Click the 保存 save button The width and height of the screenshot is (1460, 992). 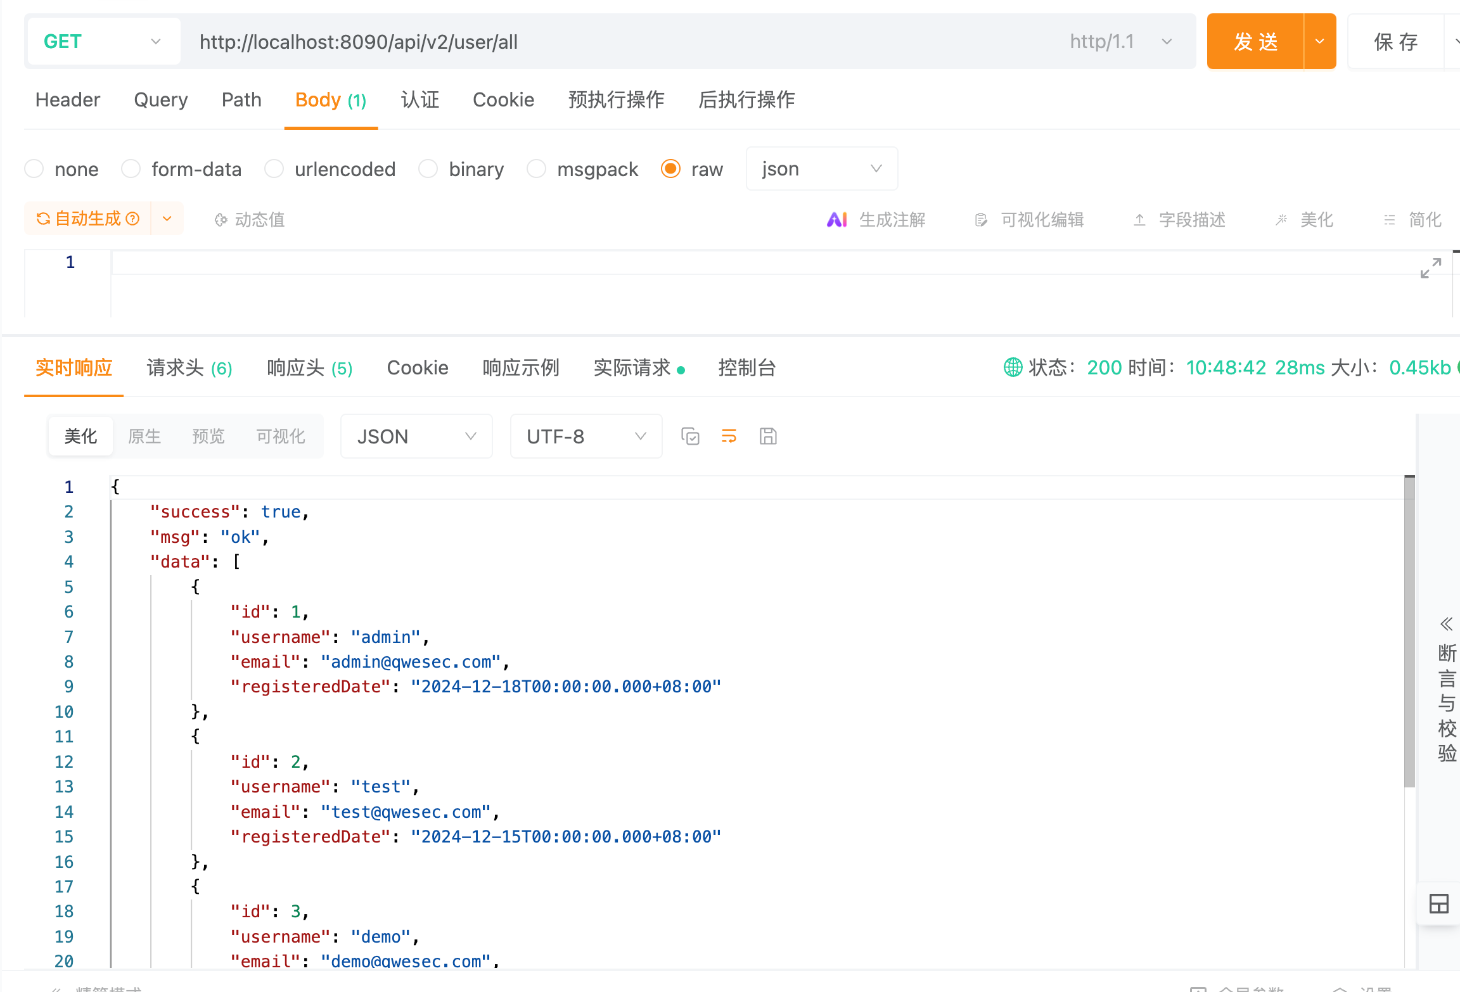point(1396,42)
